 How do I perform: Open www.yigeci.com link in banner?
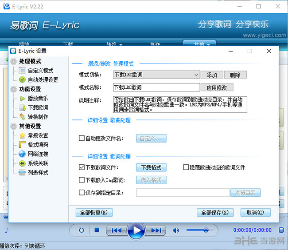click(265, 35)
